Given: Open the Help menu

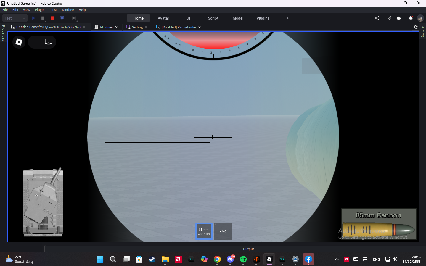Looking at the screenshot, I should 82,10.
